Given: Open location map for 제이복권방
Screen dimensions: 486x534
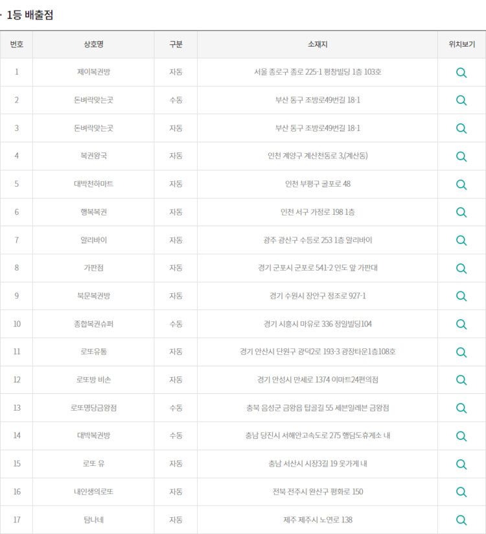Looking at the screenshot, I should tap(461, 73).
